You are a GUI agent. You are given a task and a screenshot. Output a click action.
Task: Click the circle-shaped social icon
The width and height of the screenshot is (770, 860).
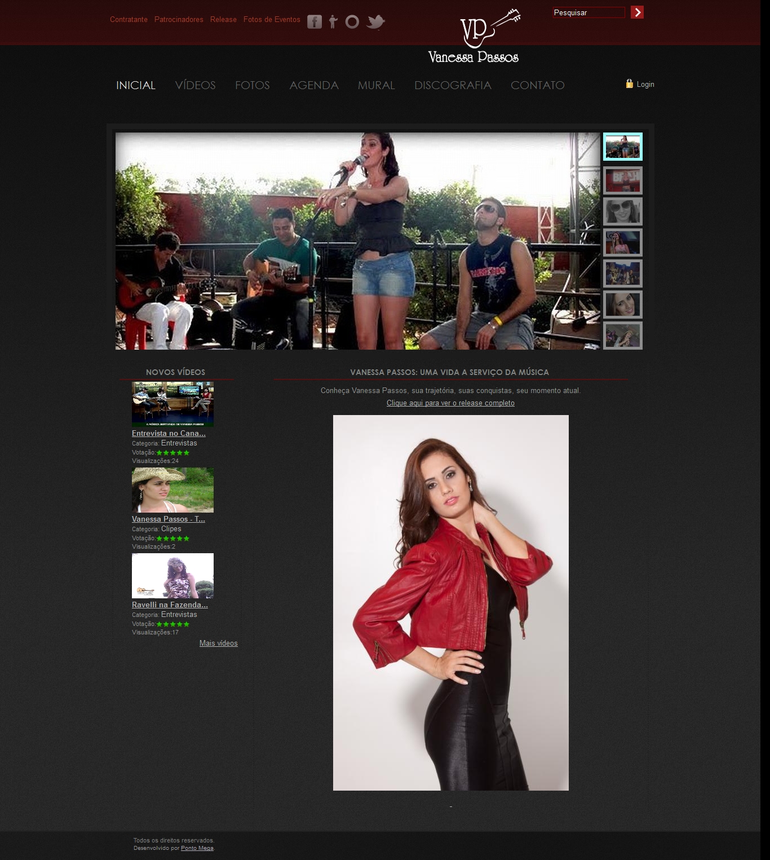[352, 22]
